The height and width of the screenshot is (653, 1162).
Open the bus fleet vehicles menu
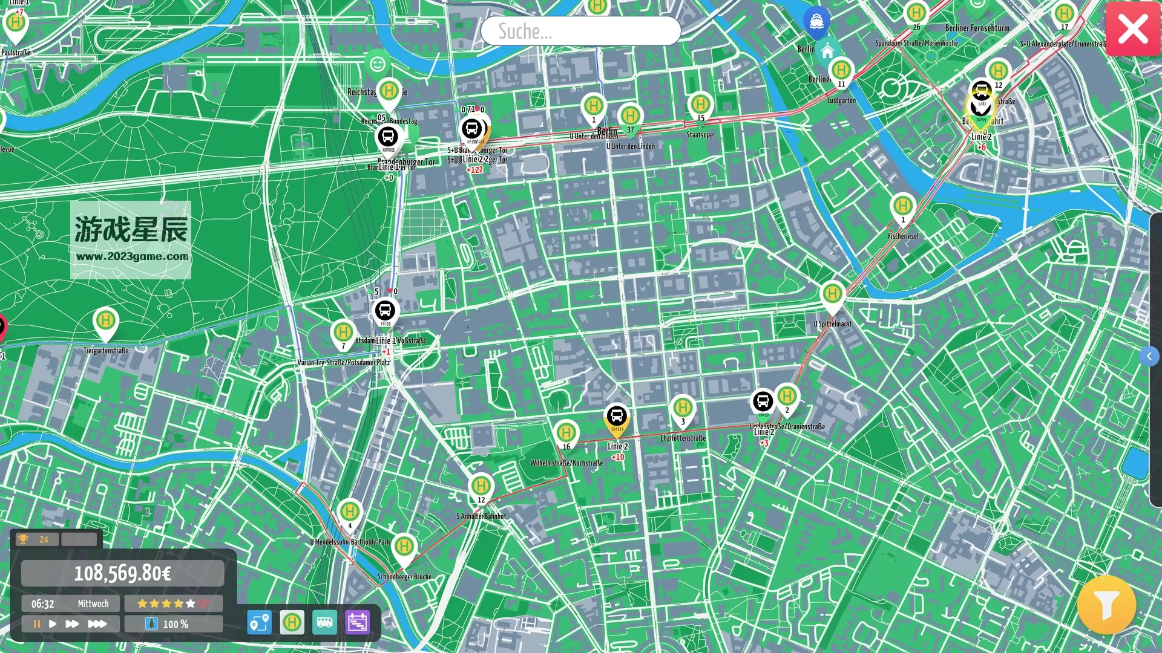(x=324, y=622)
